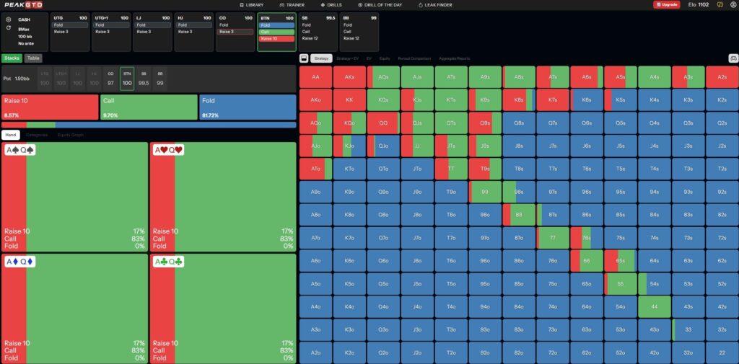Open the Categories tab
Viewport: 739px width, 364px height.
click(x=36, y=135)
